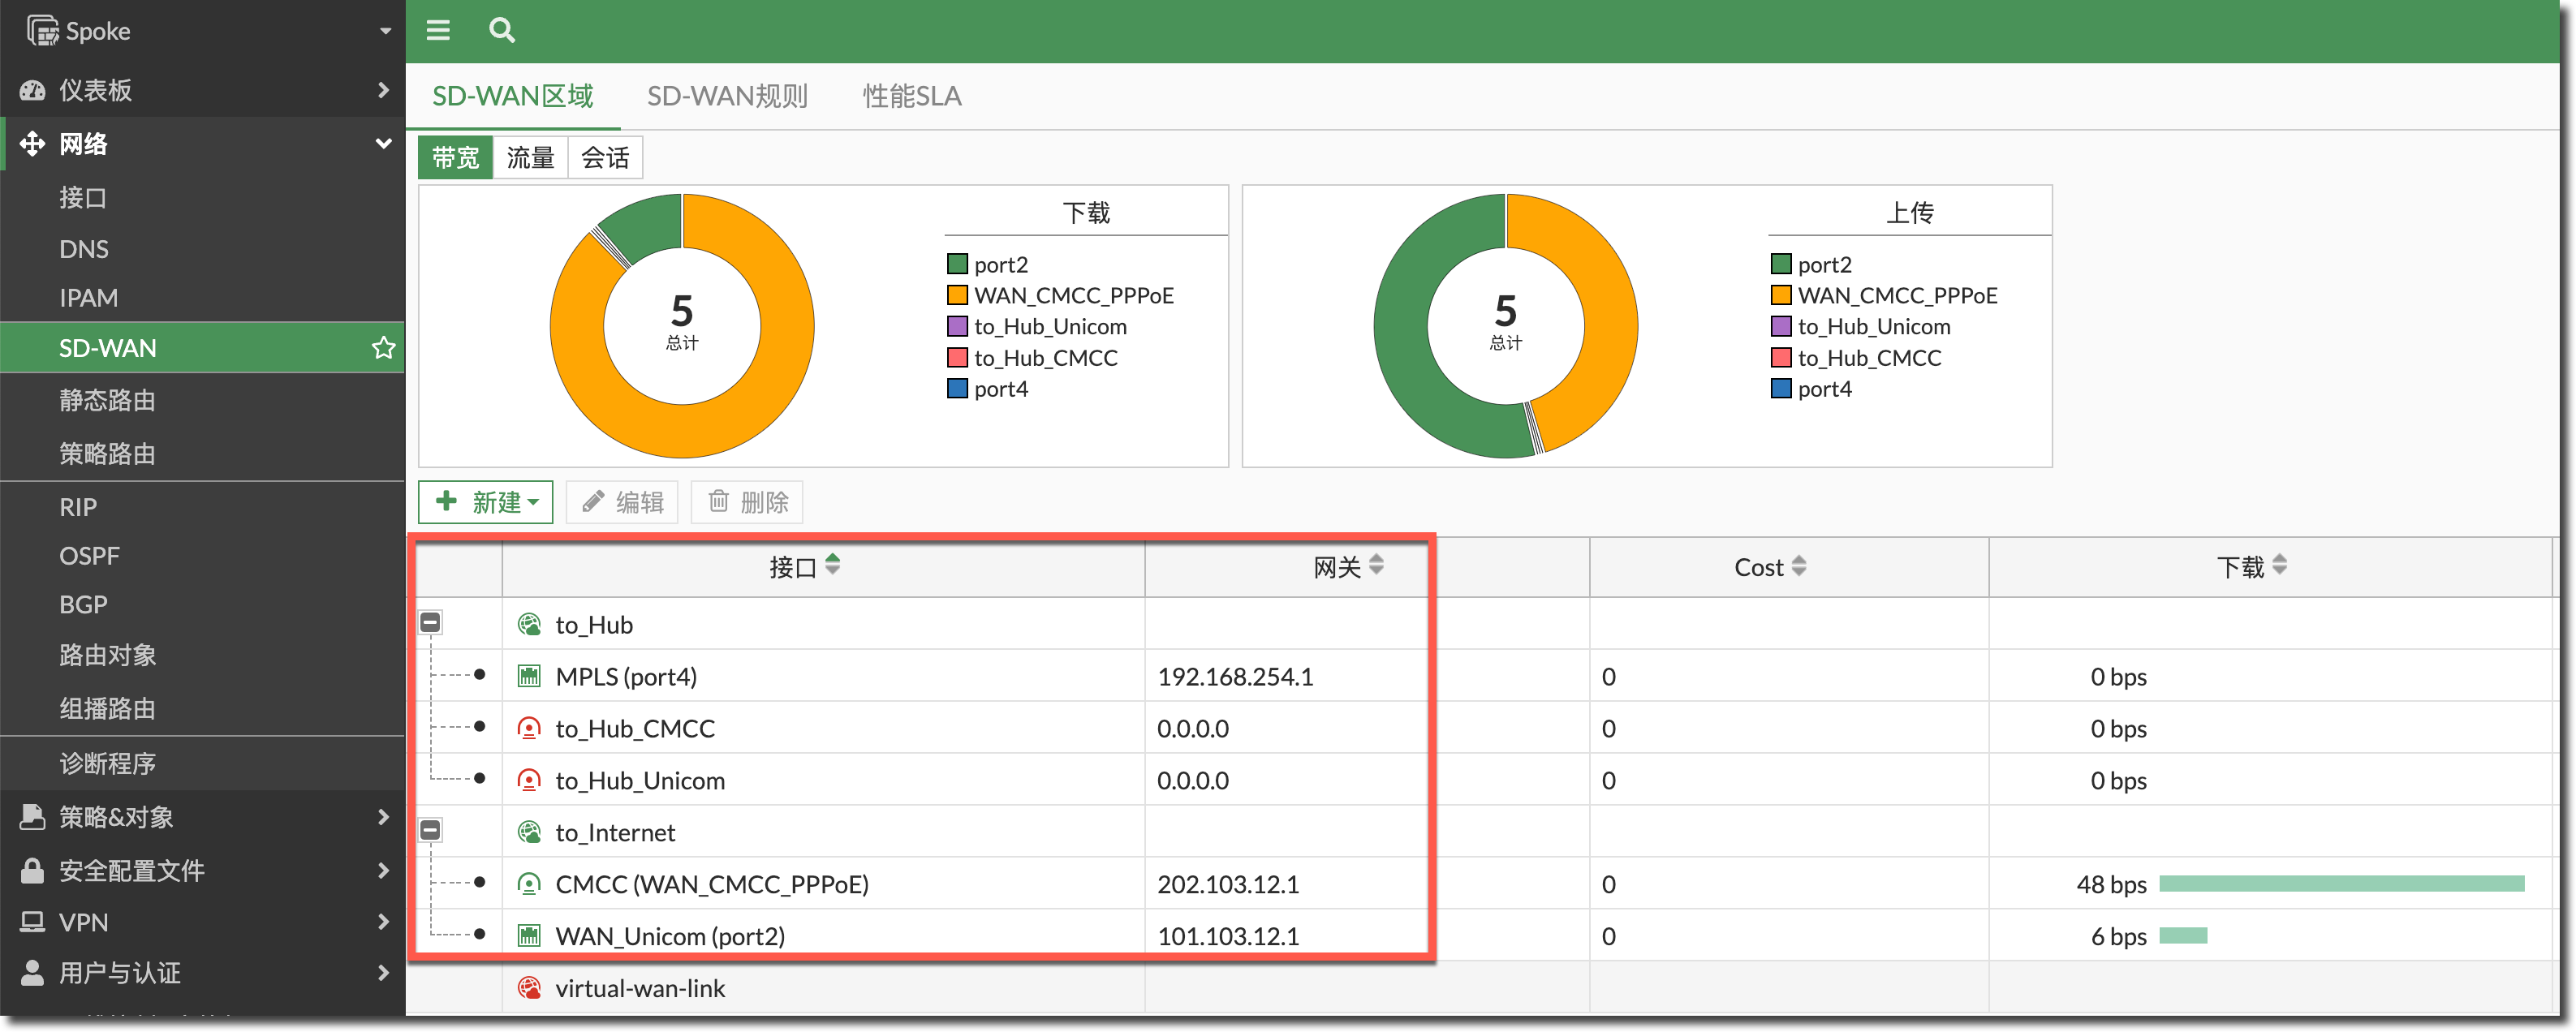Image resolution: width=2576 pixels, height=1032 pixels.
Task: Switch chart view to 流量
Action: (530, 158)
